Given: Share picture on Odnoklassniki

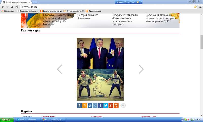Looking at the screenshot, I should pyautogui.click(x=85, y=105).
